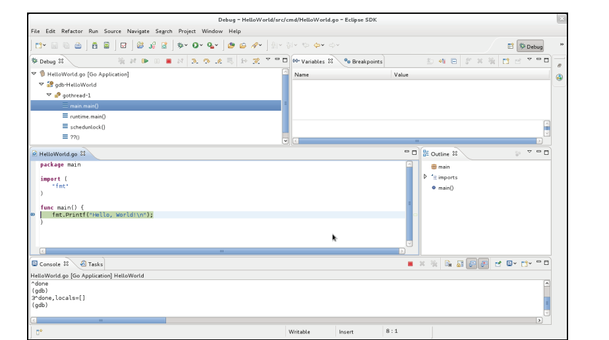Click the Pin Console icon

pos(498,264)
